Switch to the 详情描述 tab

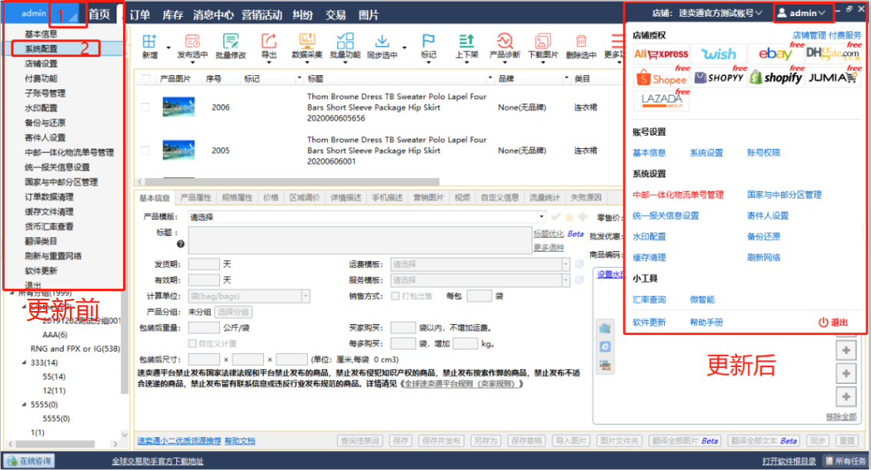346,197
